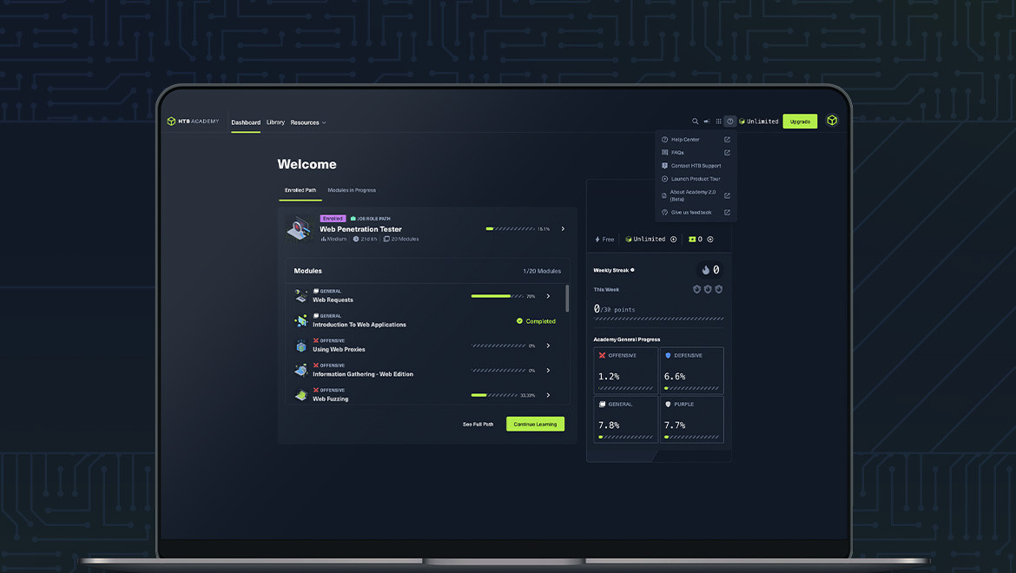Open Web Penetration Tester path chevron
The image size is (1016, 573).
(x=563, y=229)
